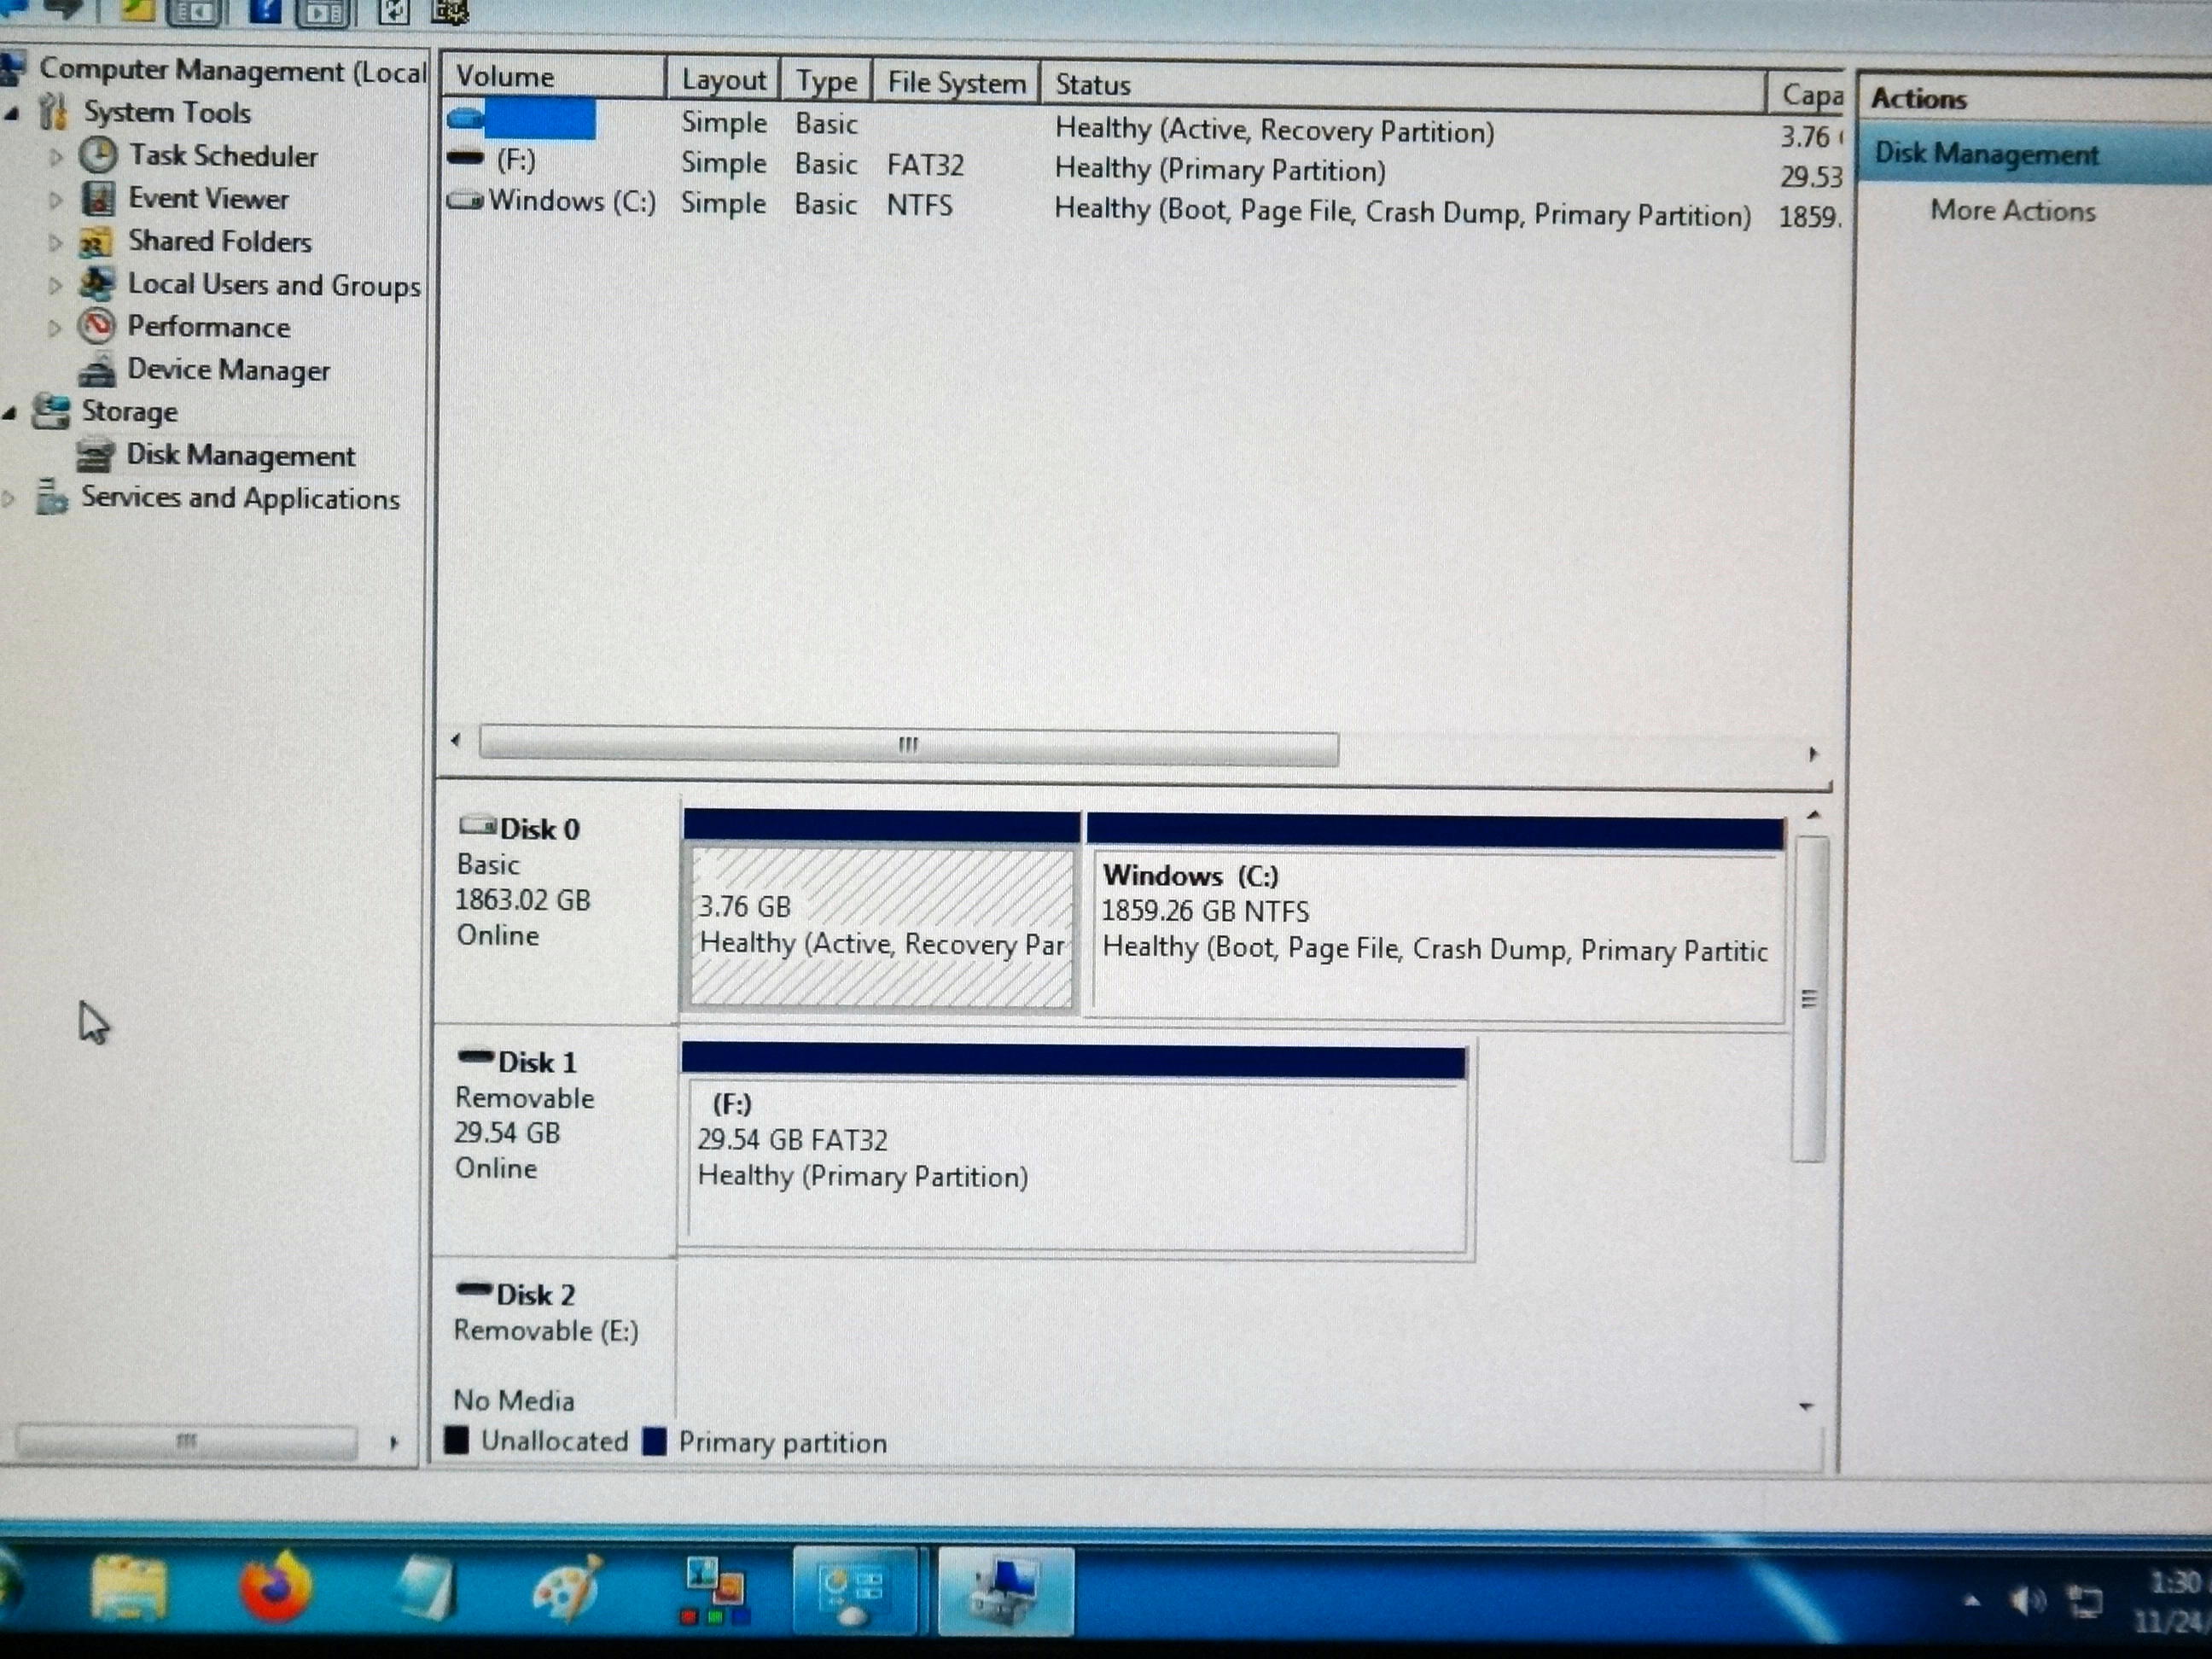Screen dimensions: 2212x1659
Task: Expand the Event Viewer node
Action: click(x=55, y=200)
